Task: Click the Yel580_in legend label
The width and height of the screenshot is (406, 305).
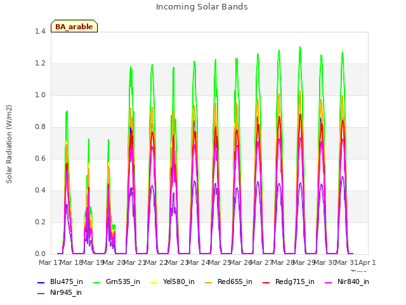Action: (x=179, y=281)
